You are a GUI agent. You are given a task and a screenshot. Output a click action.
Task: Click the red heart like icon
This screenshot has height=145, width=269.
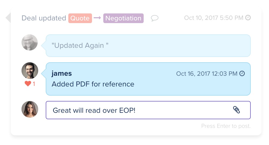coord(28,84)
